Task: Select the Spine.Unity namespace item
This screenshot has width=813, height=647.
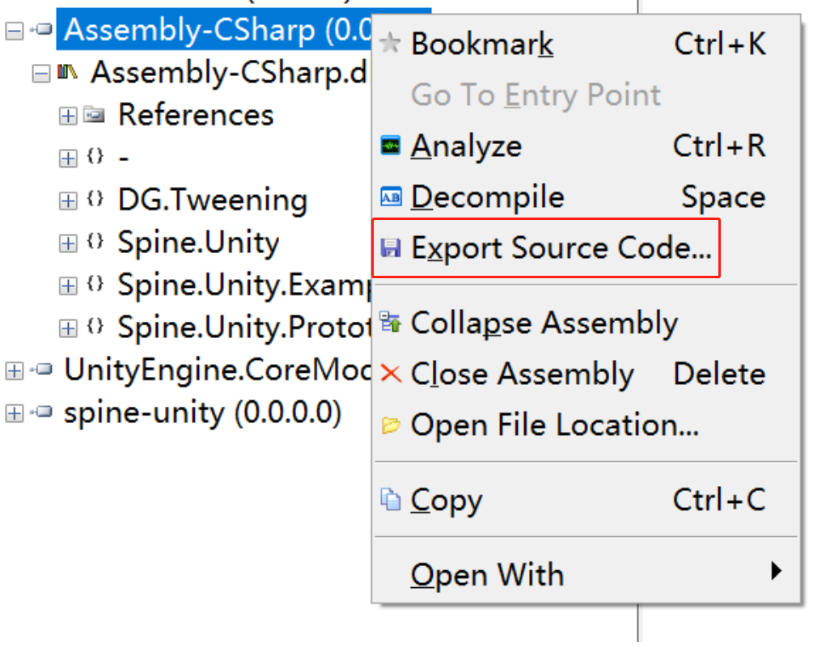Action: [198, 243]
